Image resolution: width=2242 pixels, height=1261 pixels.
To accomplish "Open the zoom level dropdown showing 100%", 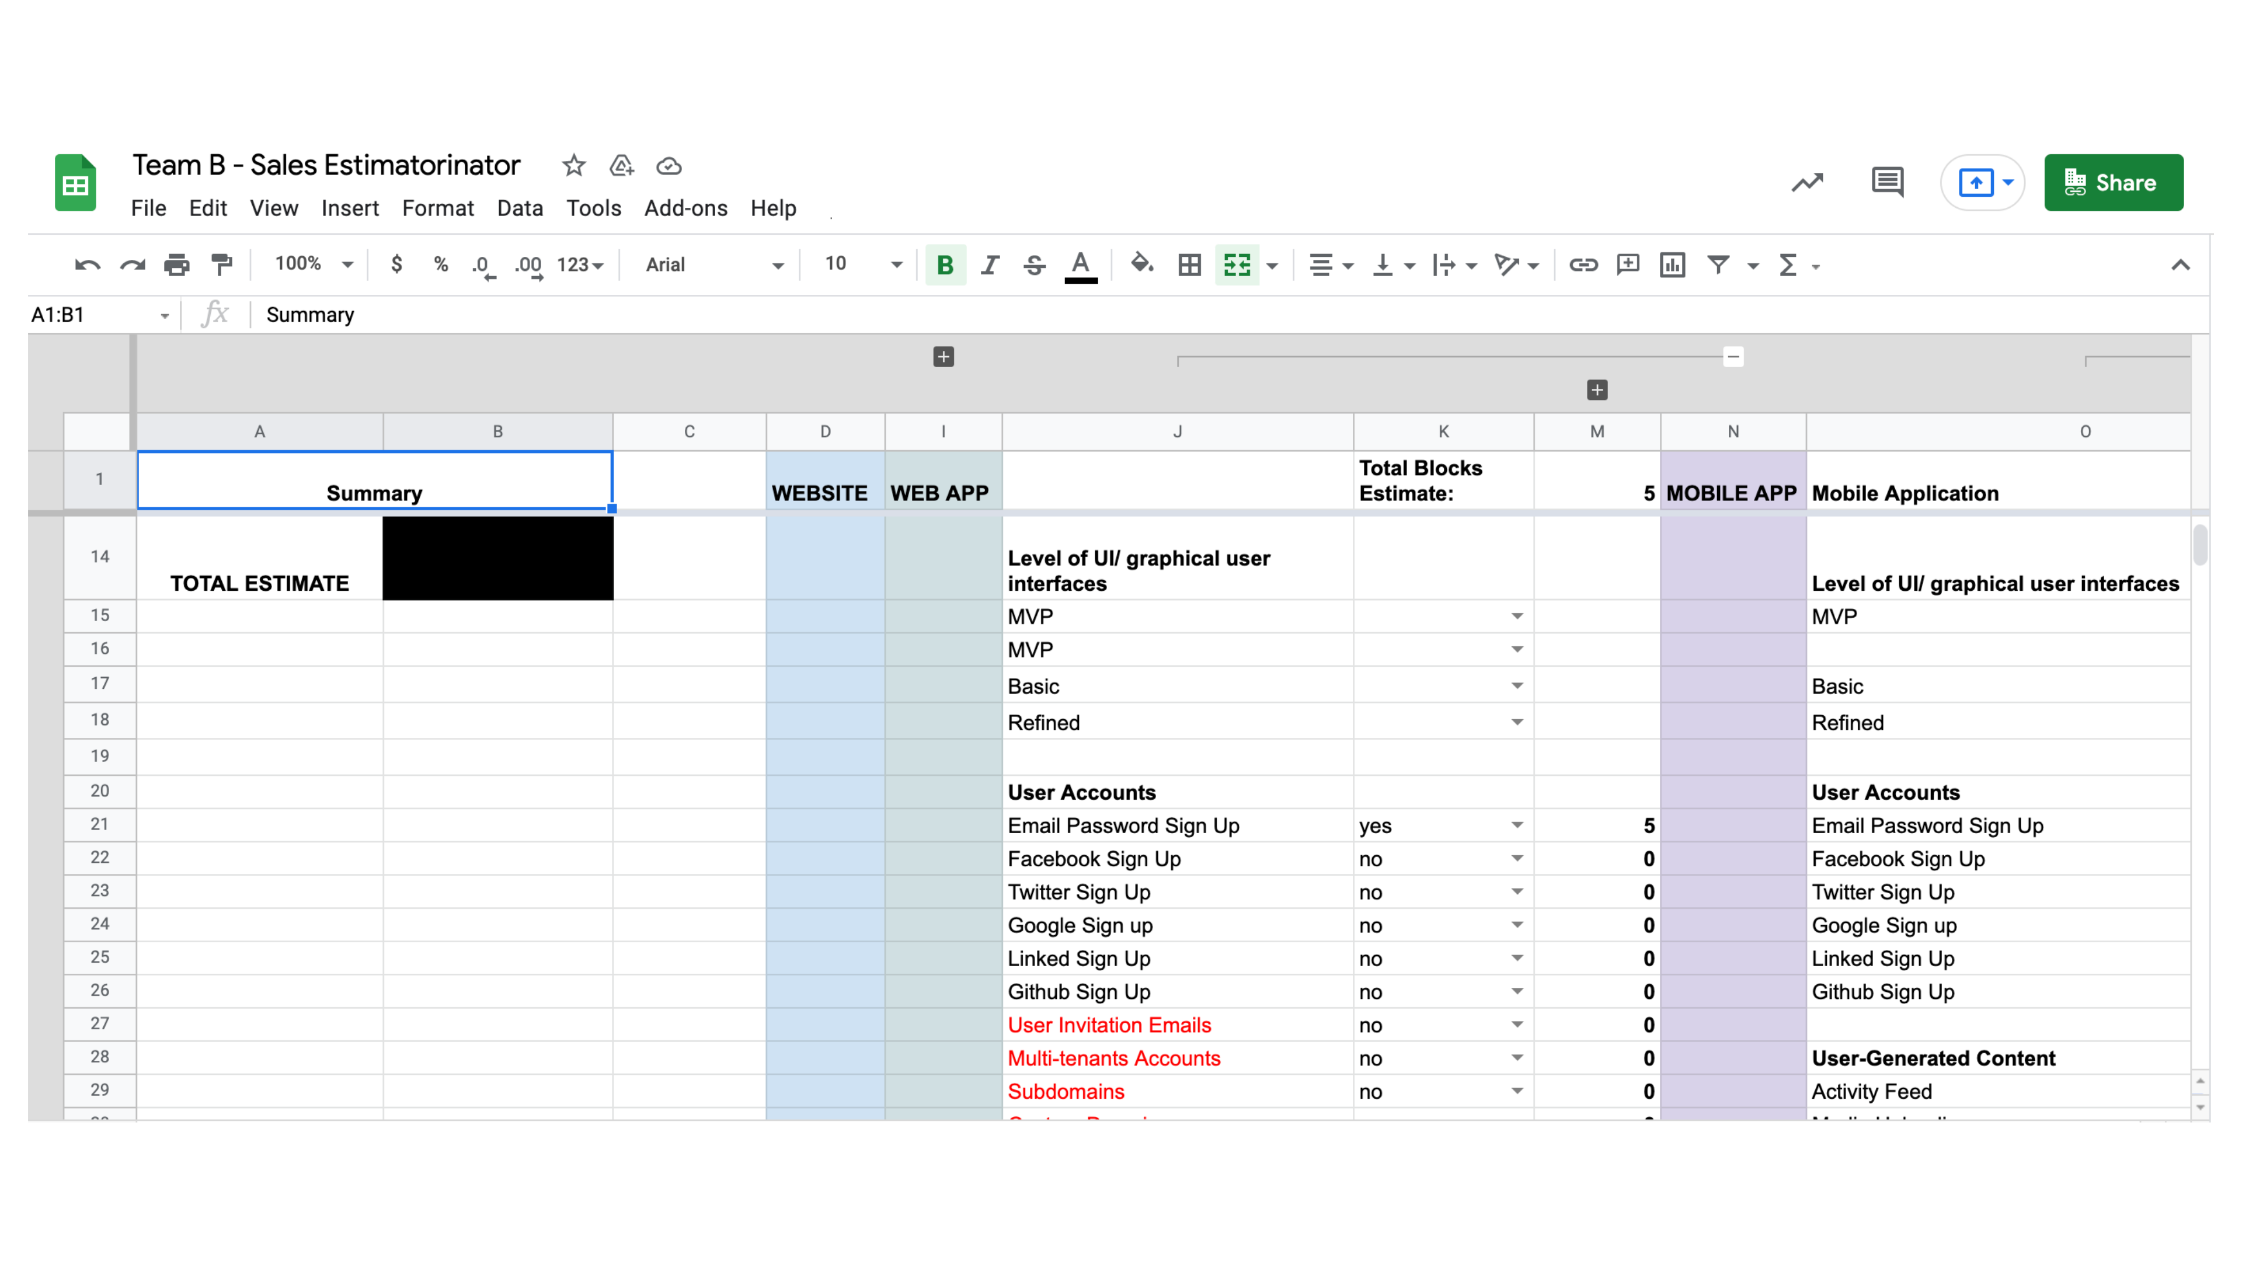I will [310, 264].
